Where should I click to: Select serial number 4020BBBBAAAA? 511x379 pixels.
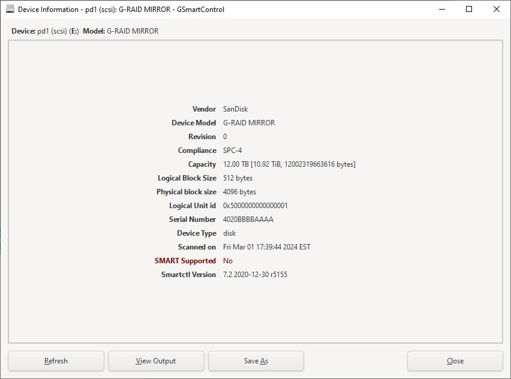point(248,219)
